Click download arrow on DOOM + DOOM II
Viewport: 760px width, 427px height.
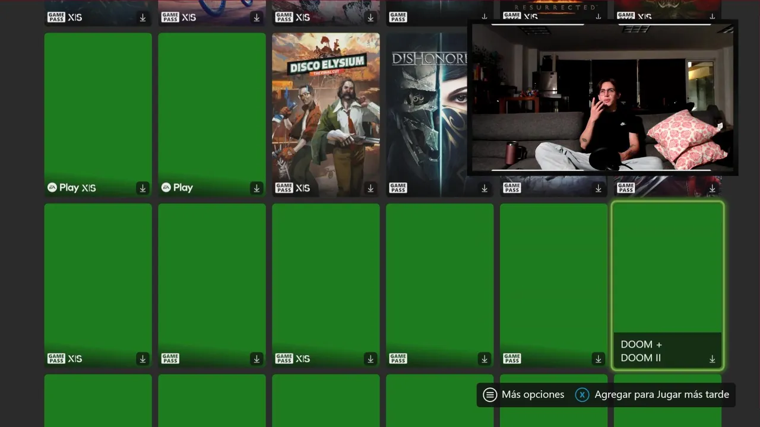point(712,359)
